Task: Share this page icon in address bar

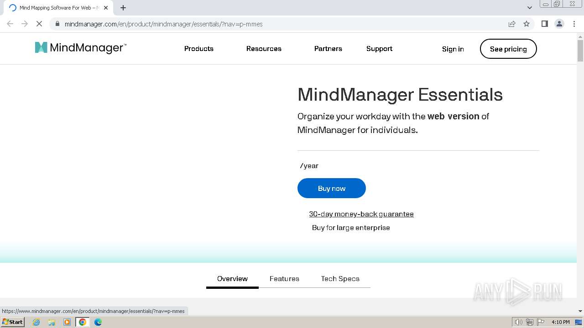Action: tap(512, 24)
